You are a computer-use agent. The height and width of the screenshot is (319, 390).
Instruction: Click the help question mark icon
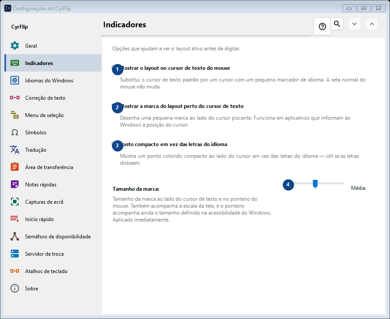322,26
